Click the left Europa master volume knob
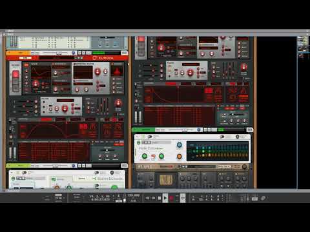 pyautogui.click(x=118, y=103)
